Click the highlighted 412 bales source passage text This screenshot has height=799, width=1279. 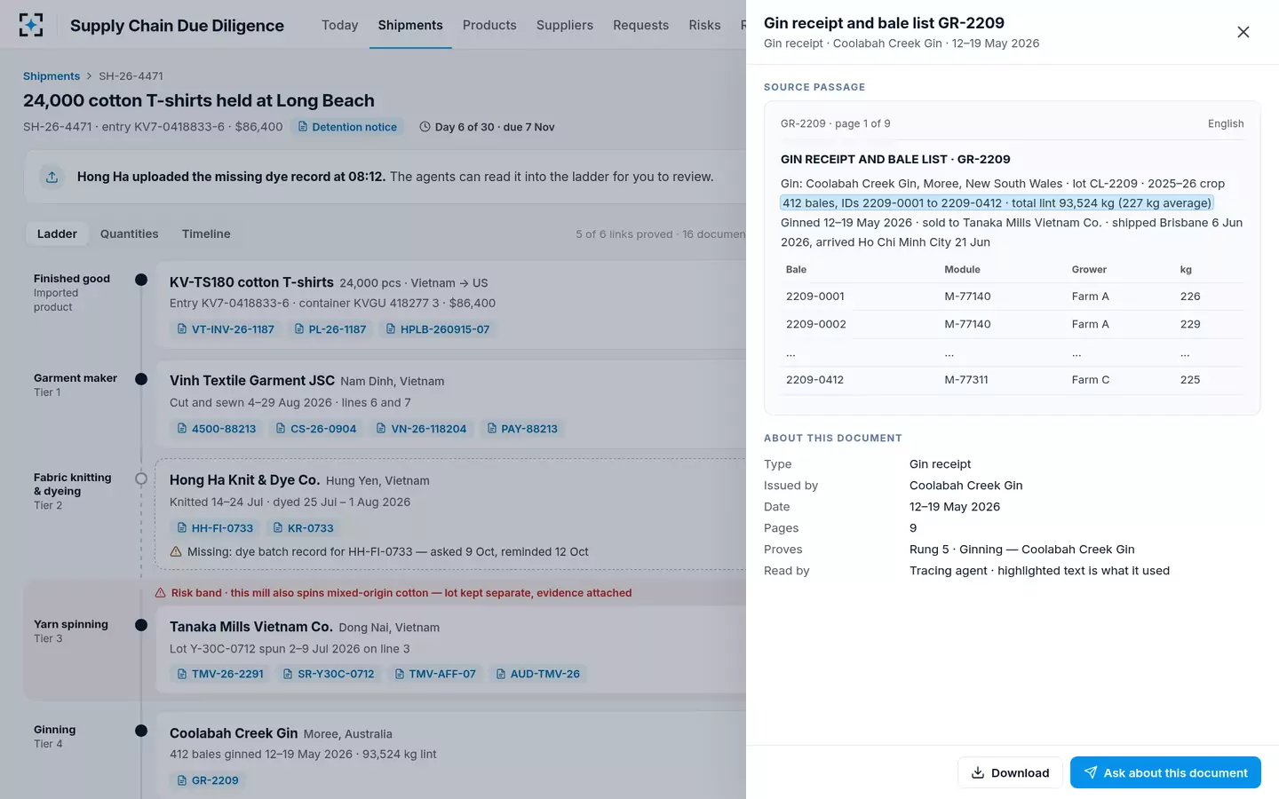click(x=997, y=203)
